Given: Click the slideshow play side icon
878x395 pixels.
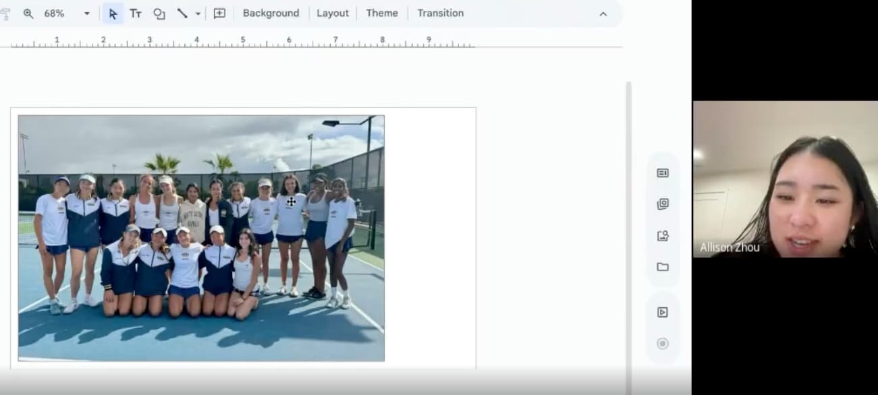Looking at the screenshot, I should 663,312.
